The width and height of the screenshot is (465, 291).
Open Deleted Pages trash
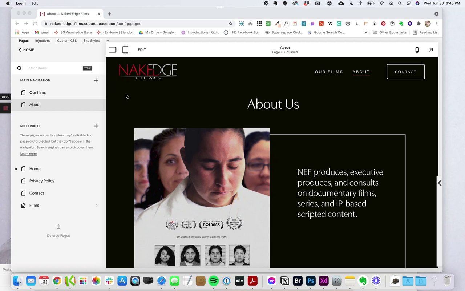pyautogui.click(x=58, y=230)
